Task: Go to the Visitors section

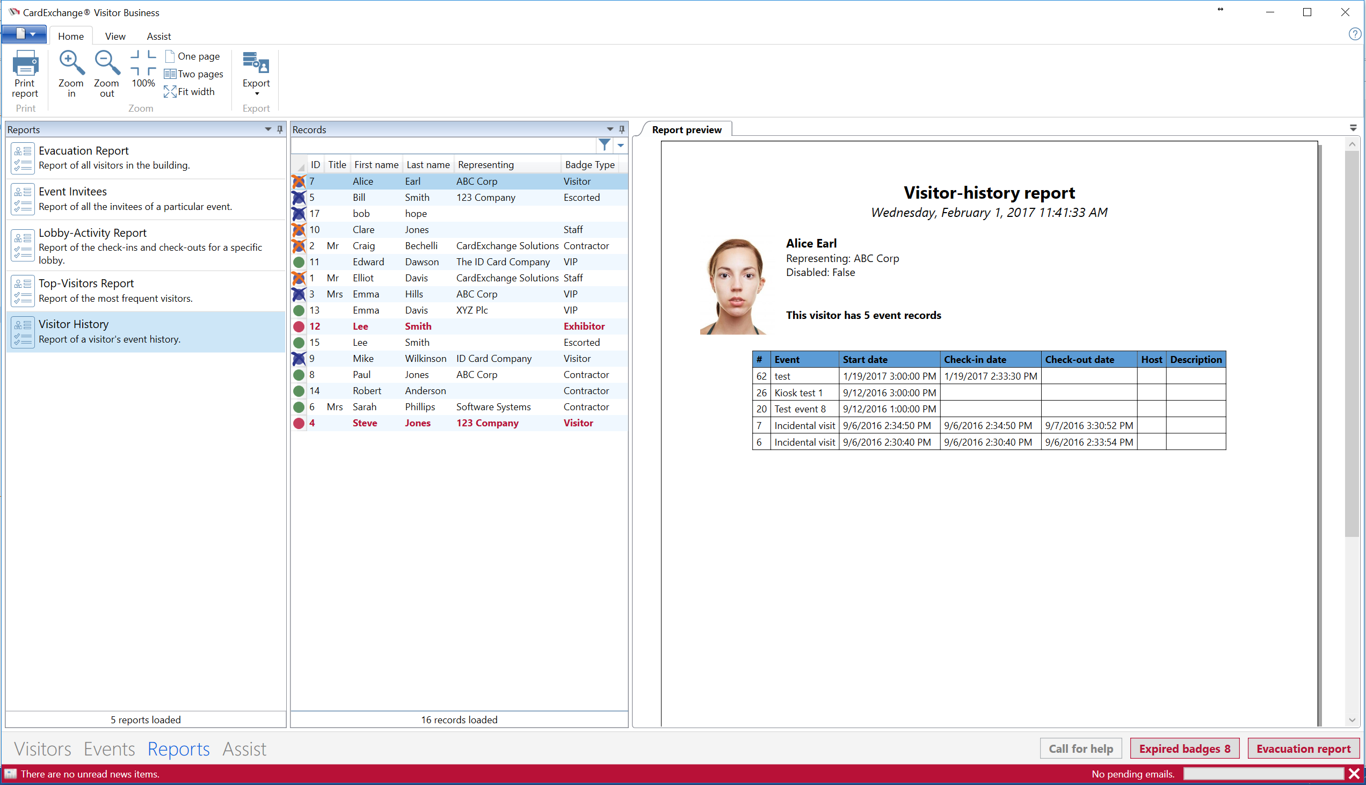Action: tap(42, 749)
